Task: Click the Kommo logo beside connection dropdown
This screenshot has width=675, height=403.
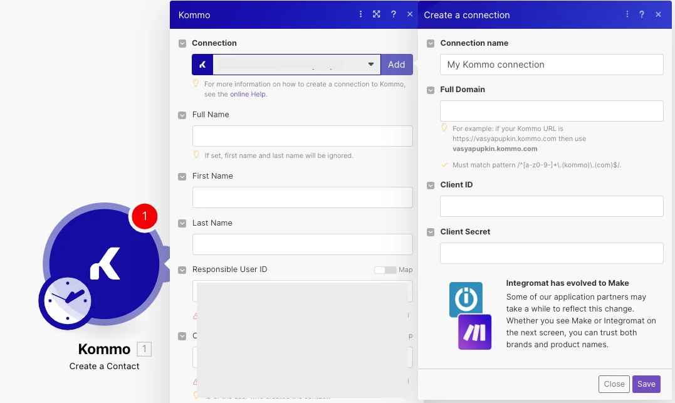Action: (x=202, y=65)
